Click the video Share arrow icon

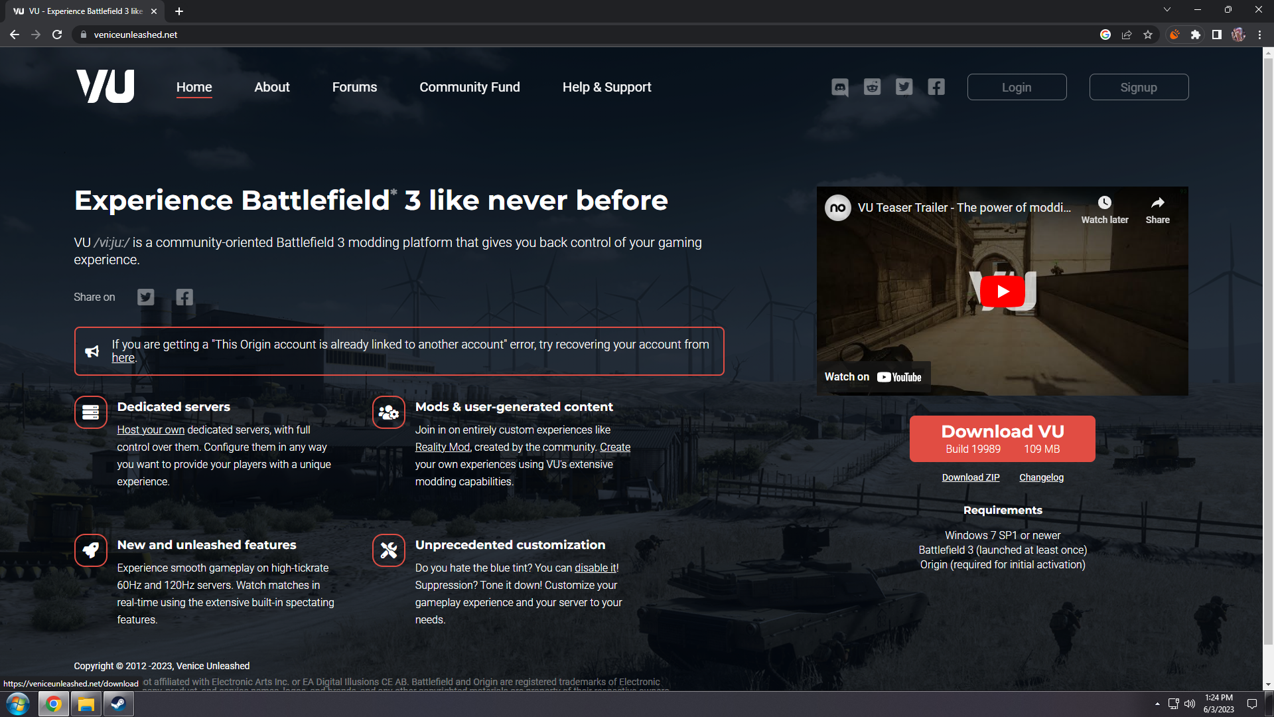pos(1157,203)
